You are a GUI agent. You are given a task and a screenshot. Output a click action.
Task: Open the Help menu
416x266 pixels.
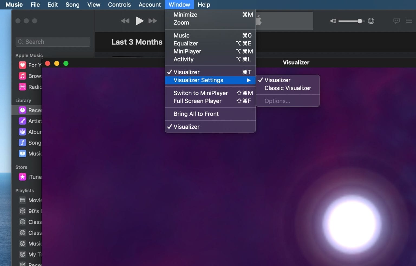point(204,4)
